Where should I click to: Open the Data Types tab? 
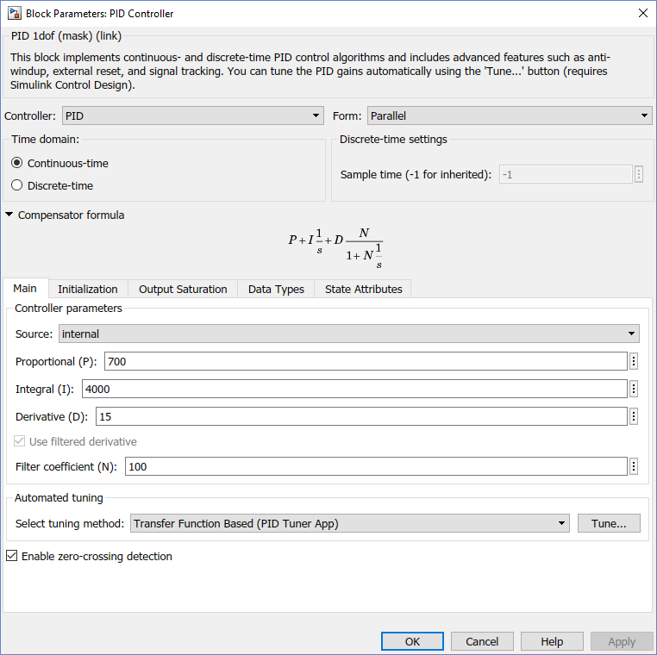pyautogui.click(x=276, y=289)
